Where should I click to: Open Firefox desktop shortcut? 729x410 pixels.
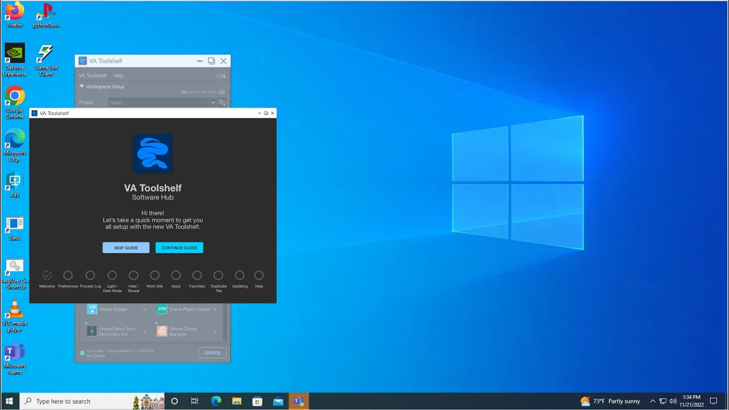(15, 15)
